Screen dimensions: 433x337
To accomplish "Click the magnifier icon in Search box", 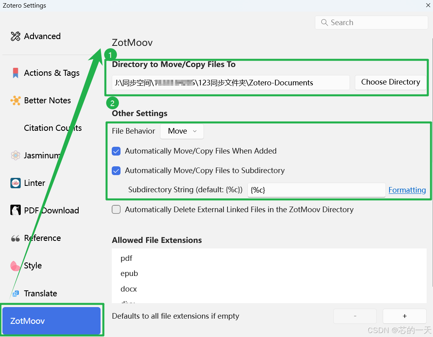I will point(324,22).
